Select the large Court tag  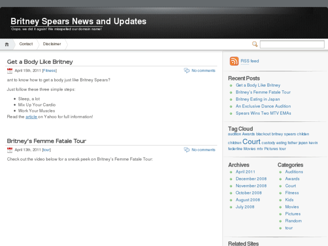pos(251,142)
